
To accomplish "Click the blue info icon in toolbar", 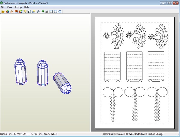I will [x=60, y=12].
